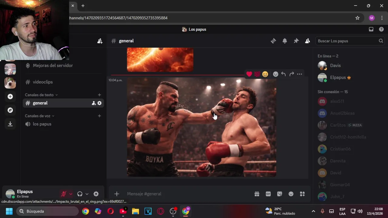Expand microphone input options arrow
Image resolution: width=388 pixels, height=218 pixels.
[x=71, y=194]
